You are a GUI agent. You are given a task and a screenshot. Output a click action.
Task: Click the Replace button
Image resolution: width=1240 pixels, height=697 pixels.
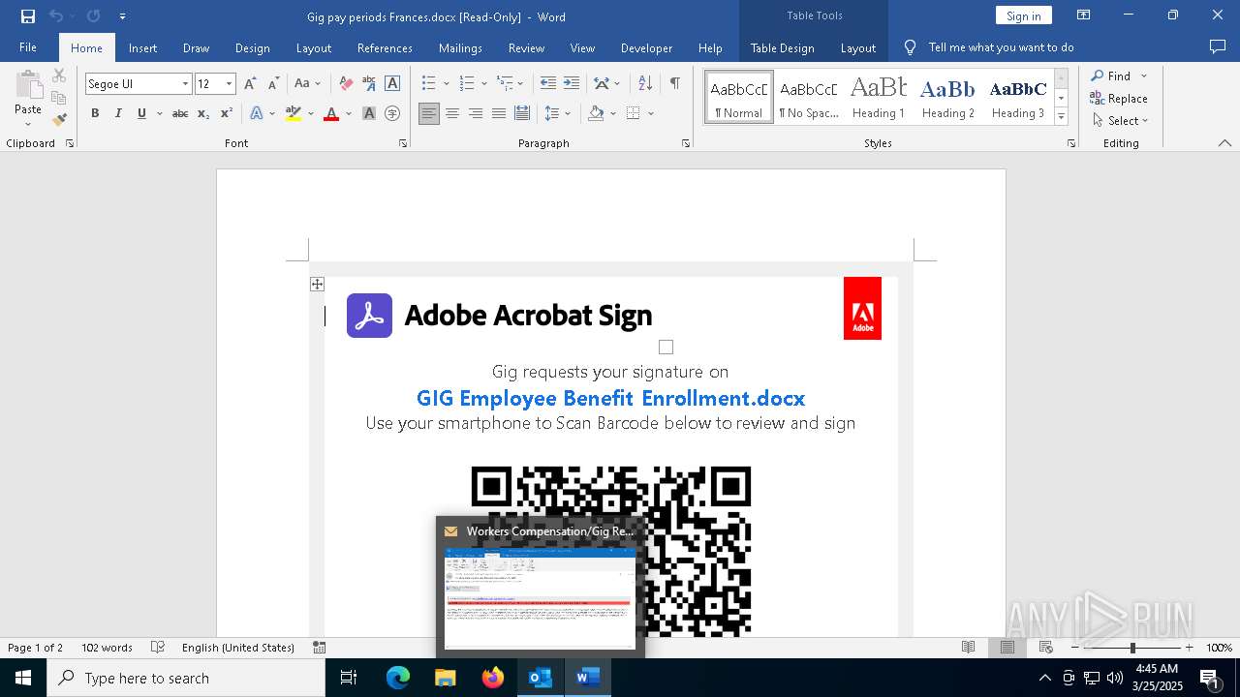[x=1119, y=98]
